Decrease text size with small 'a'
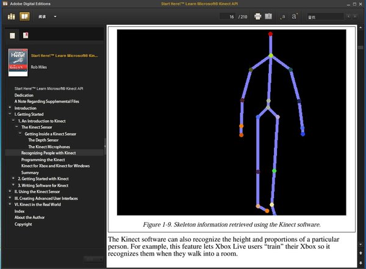366x269 pixels. coord(283,16)
